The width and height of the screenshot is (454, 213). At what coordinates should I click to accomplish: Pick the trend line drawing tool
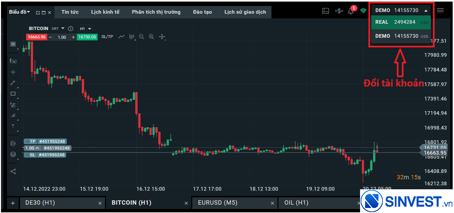tap(13, 83)
